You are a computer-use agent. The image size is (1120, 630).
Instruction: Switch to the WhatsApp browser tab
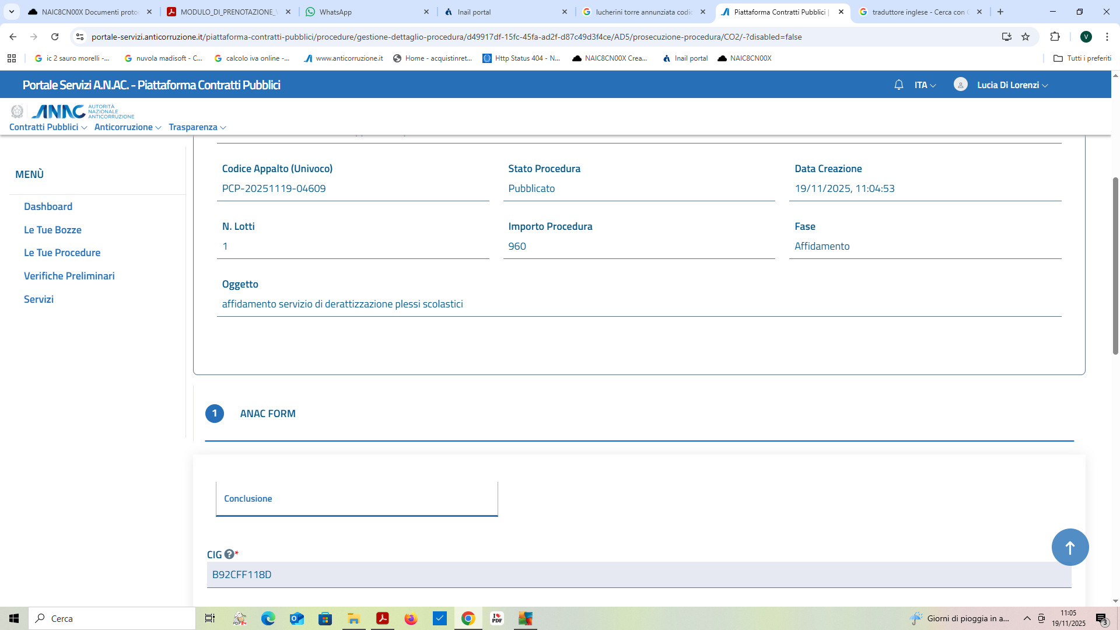335,12
